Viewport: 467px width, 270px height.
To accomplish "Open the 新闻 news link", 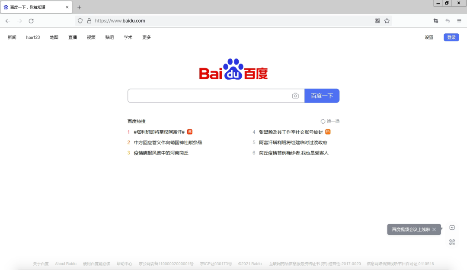I will pyautogui.click(x=12, y=37).
